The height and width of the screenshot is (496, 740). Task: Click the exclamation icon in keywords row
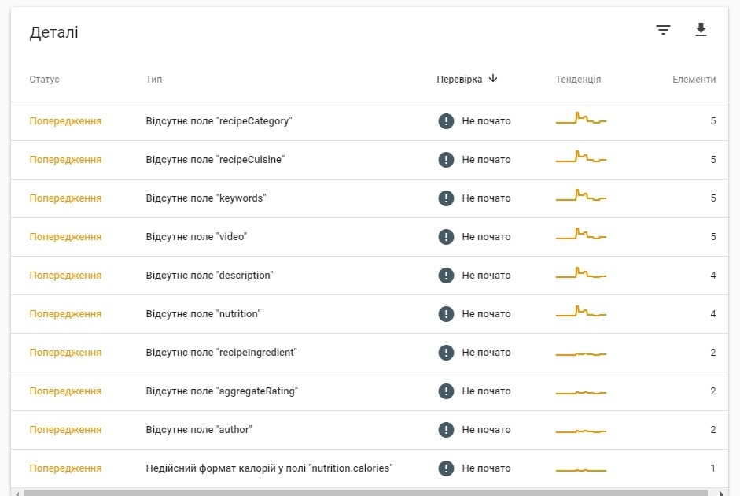click(x=446, y=198)
